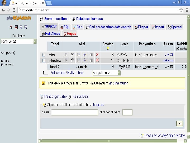This screenshot has width=190, height=143.
Task: Click the horizontal scrollbar thumb
Action: click(x=109, y=141)
